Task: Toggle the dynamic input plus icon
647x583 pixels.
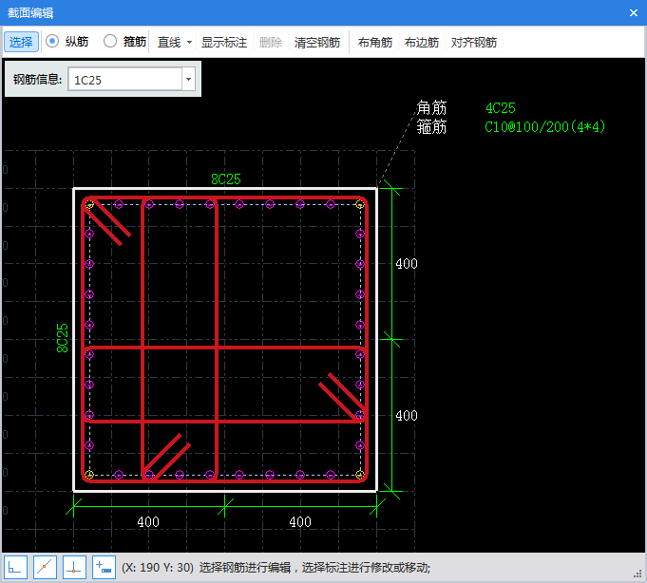Action: (x=104, y=567)
